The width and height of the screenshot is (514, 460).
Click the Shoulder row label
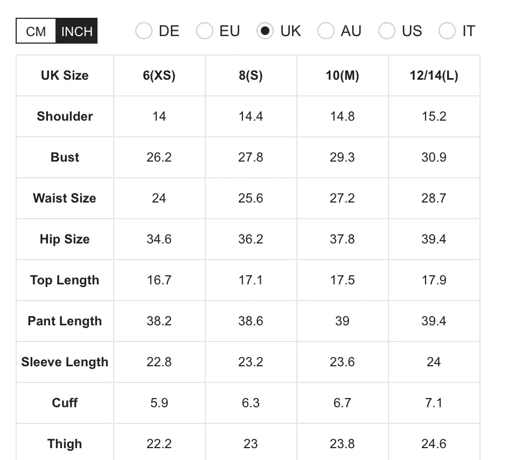[64, 116]
